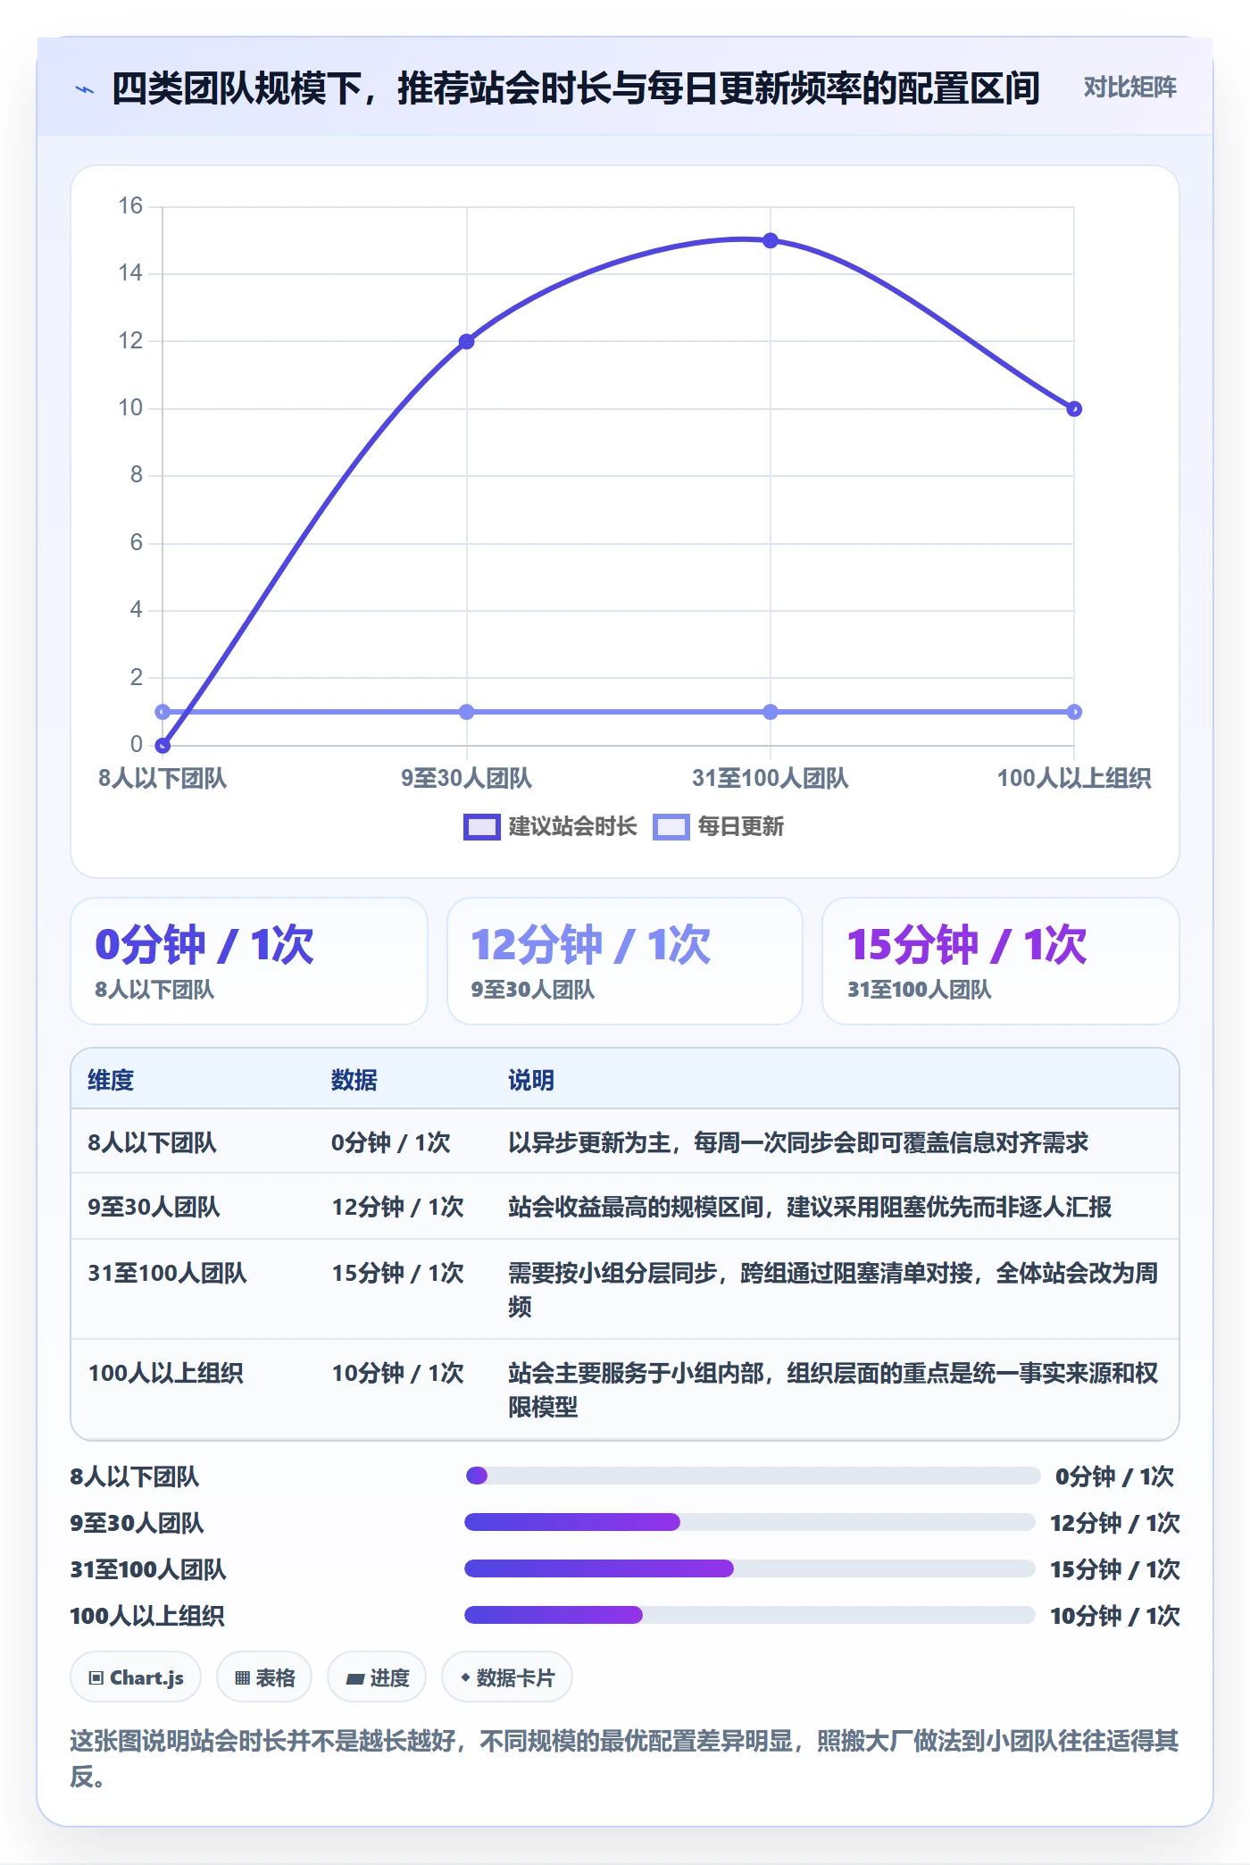The image size is (1250, 1865).
Task: Click the x-axis label 9至30人团队
Action: point(466,778)
